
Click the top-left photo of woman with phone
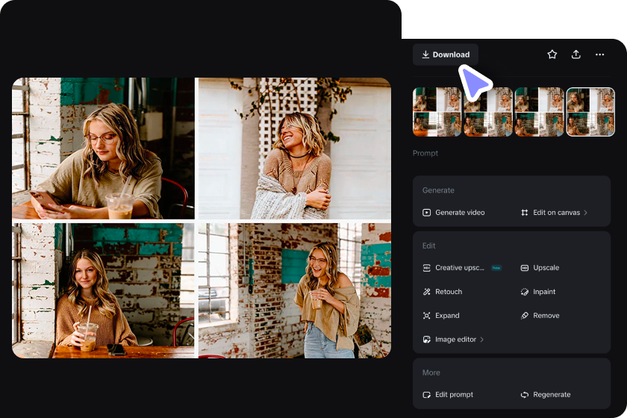pos(103,148)
